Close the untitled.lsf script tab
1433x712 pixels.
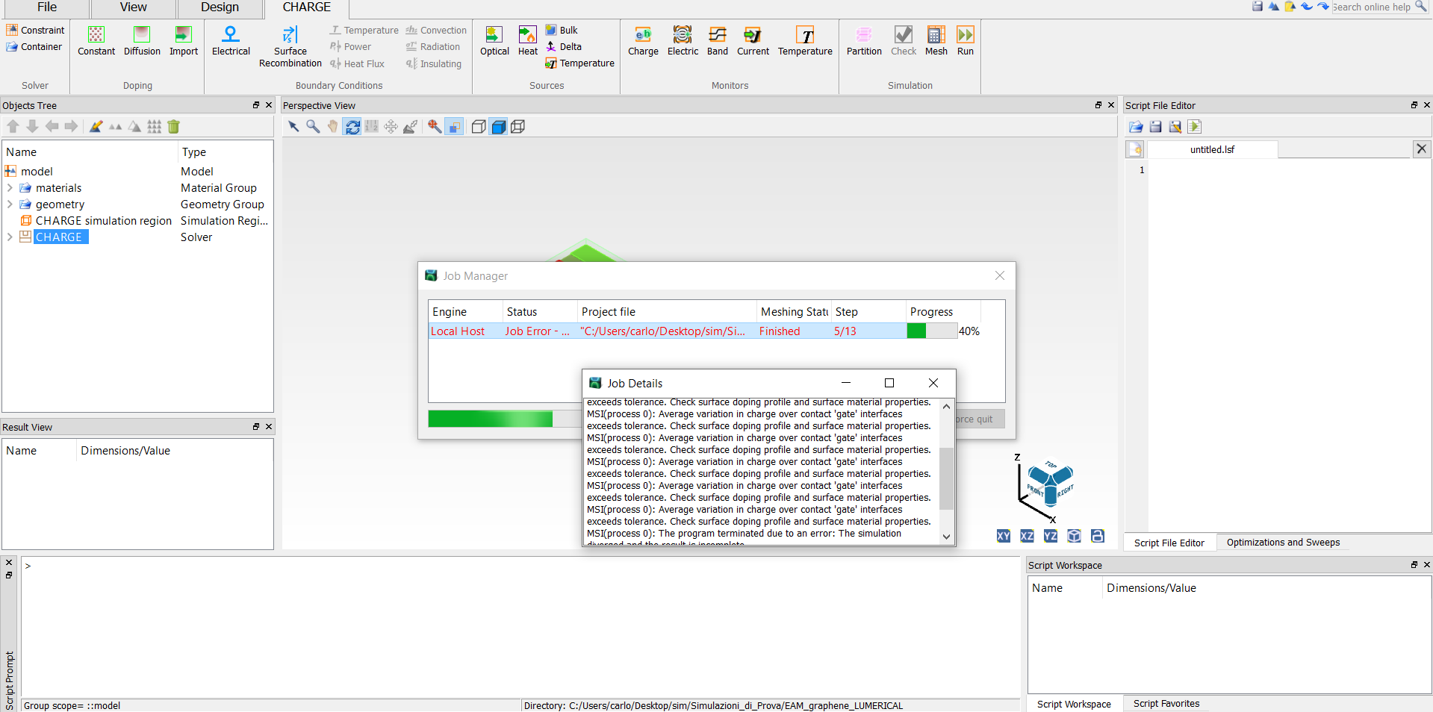pyautogui.click(x=1421, y=149)
